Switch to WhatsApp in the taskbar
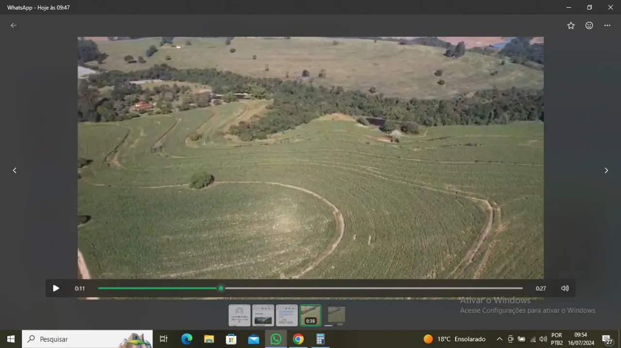 click(276, 339)
